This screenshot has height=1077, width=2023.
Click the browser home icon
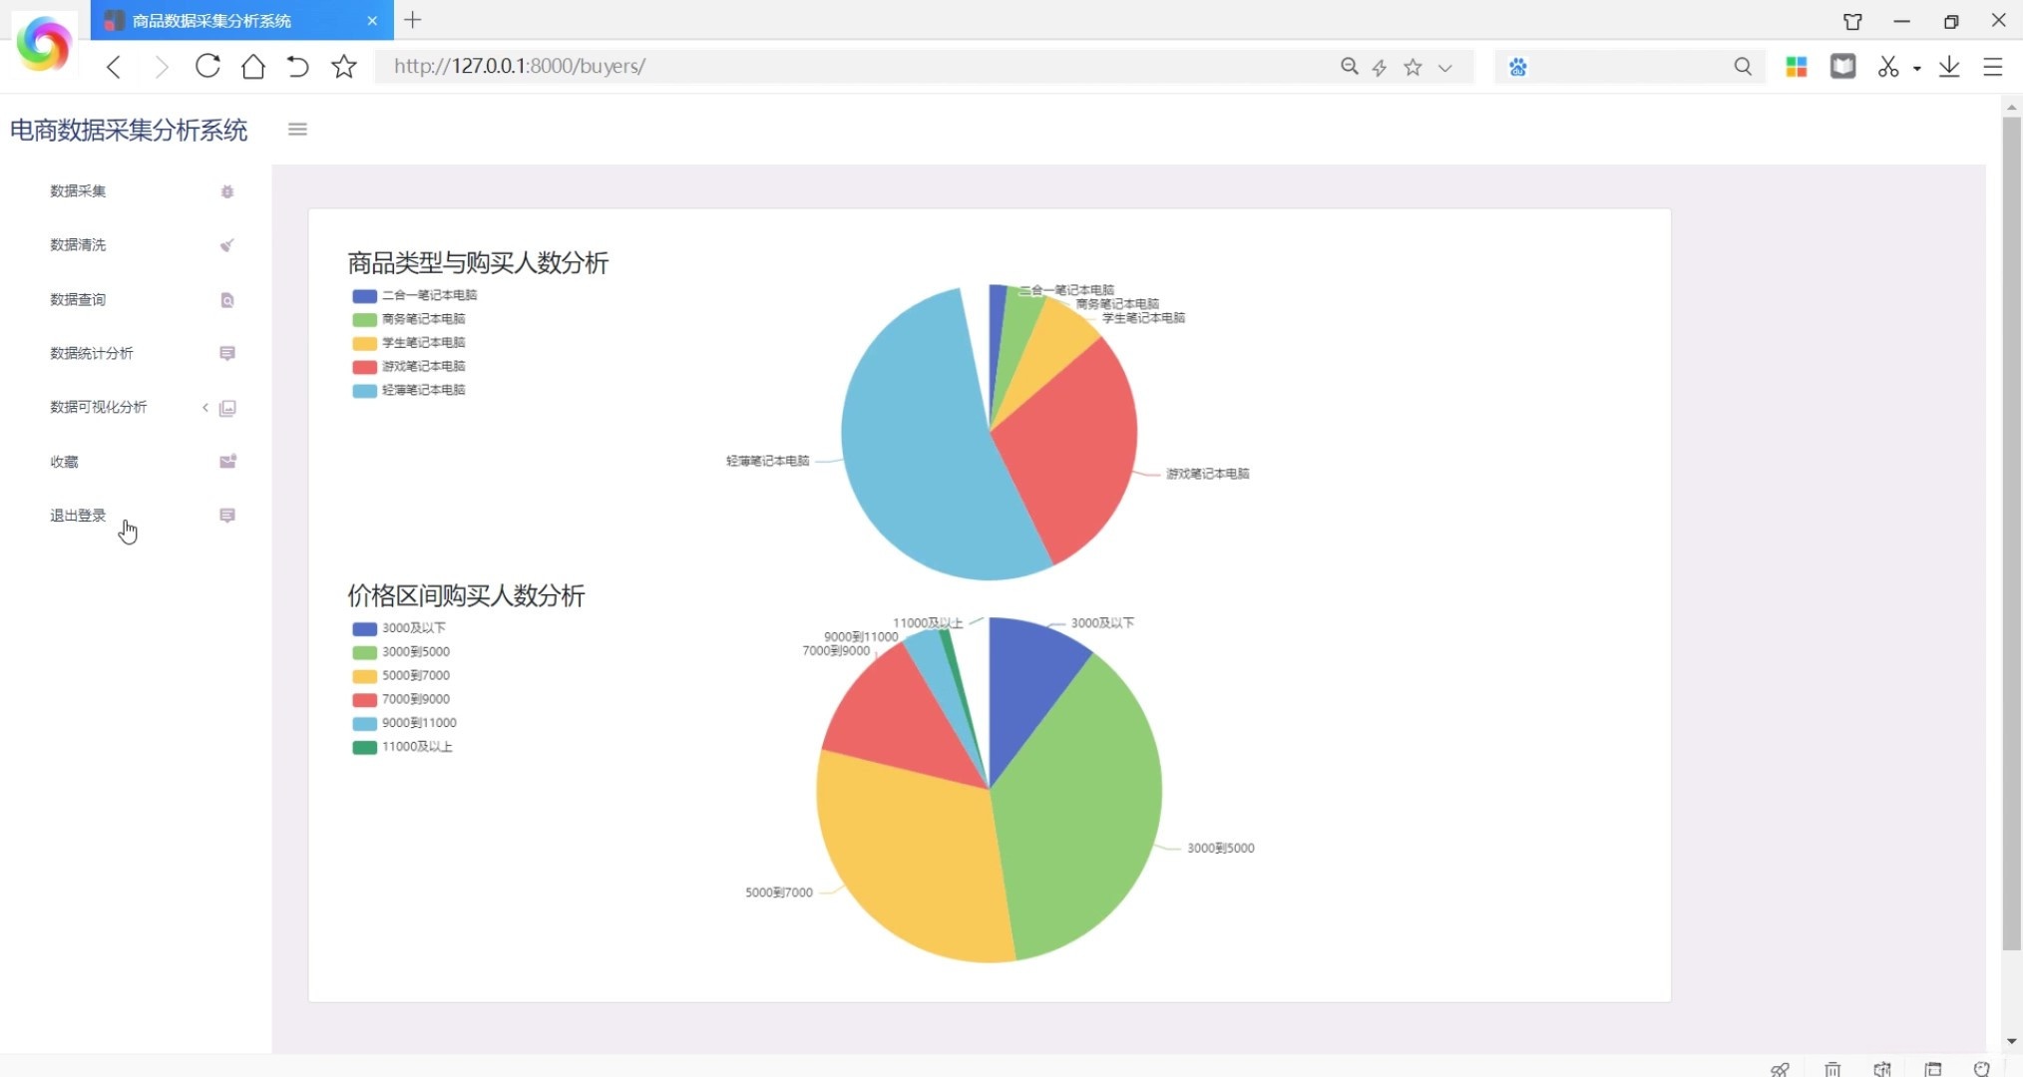253,66
